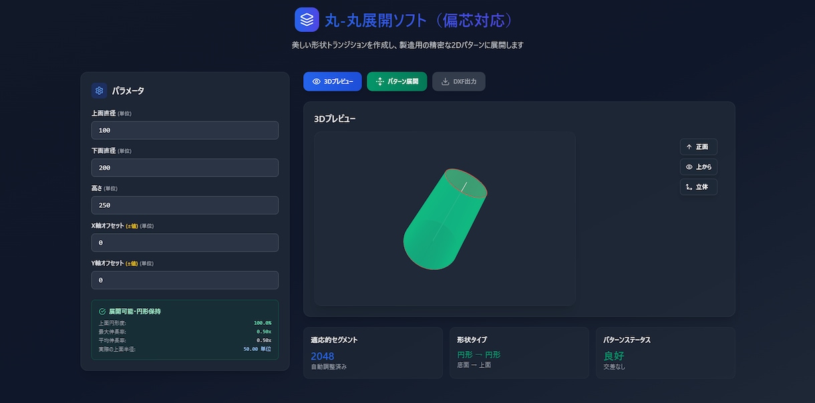Click the 適応的セグメント card title
This screenshot has height=403, width=815.
pos(334,340)
